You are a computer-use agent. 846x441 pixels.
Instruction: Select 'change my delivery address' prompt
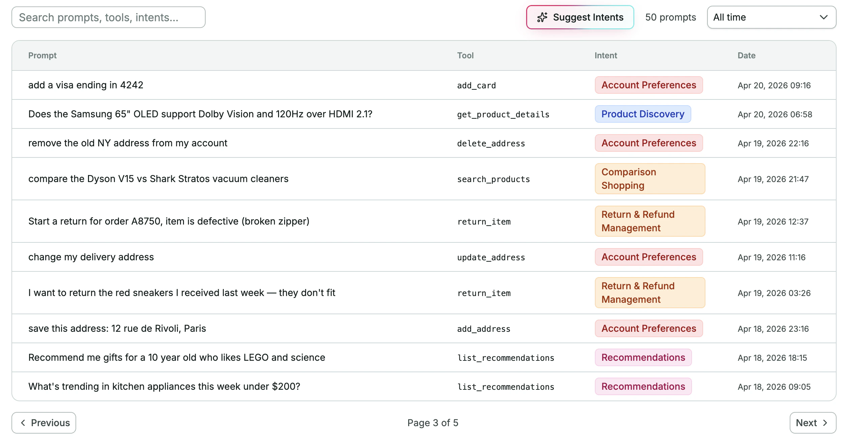tap(91, 257)
